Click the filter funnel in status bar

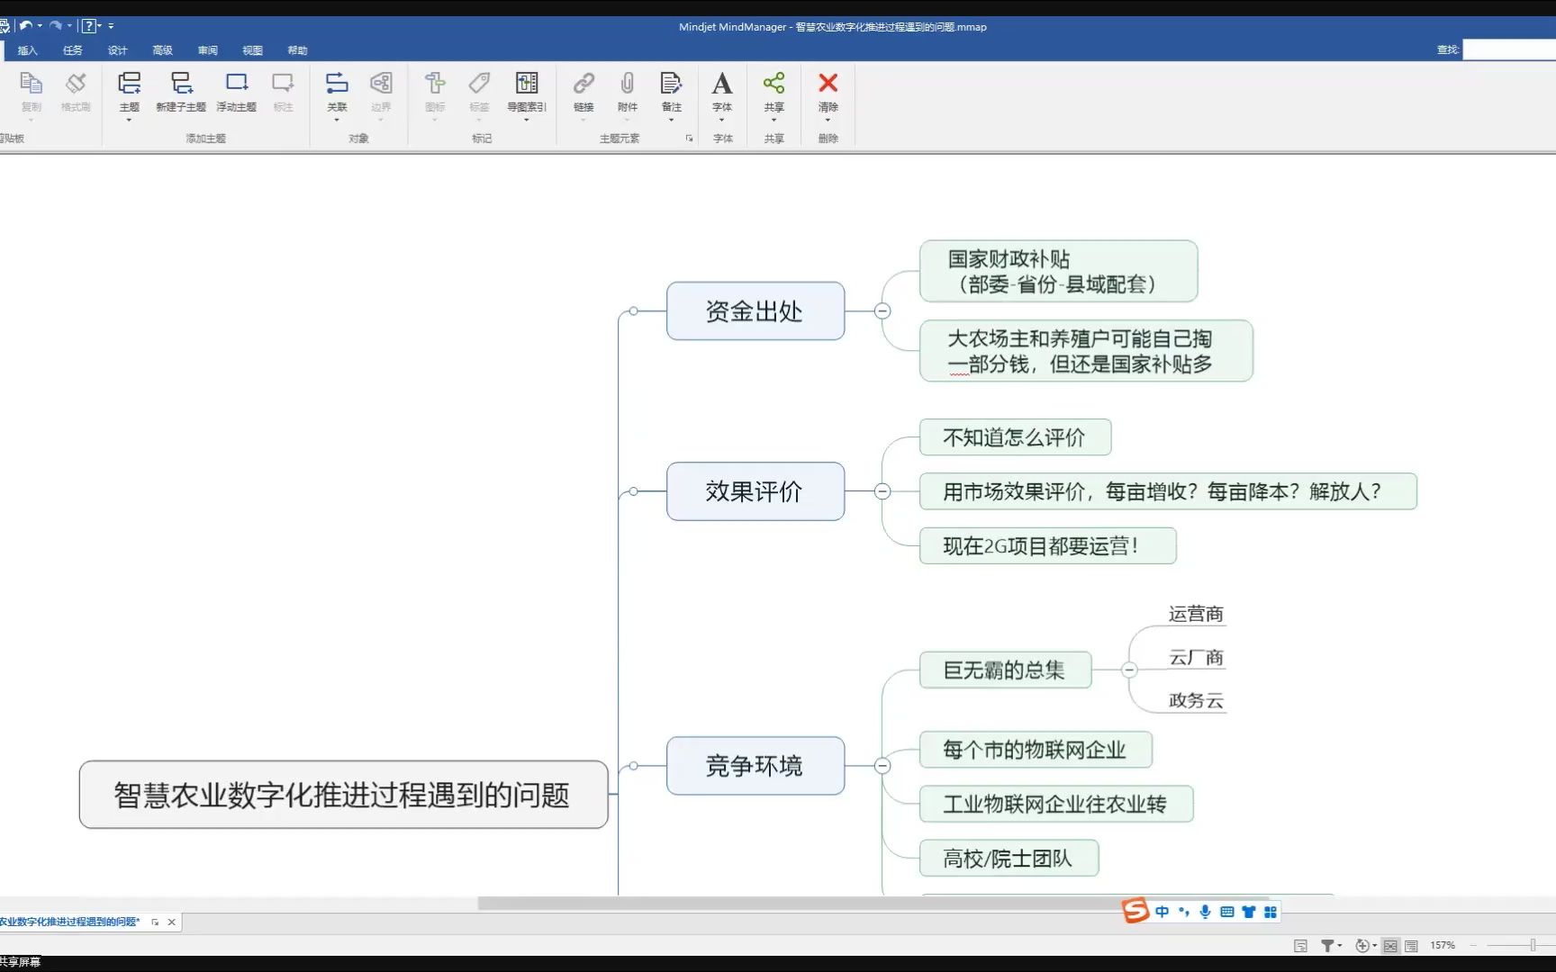click(x=1327, y=945)
